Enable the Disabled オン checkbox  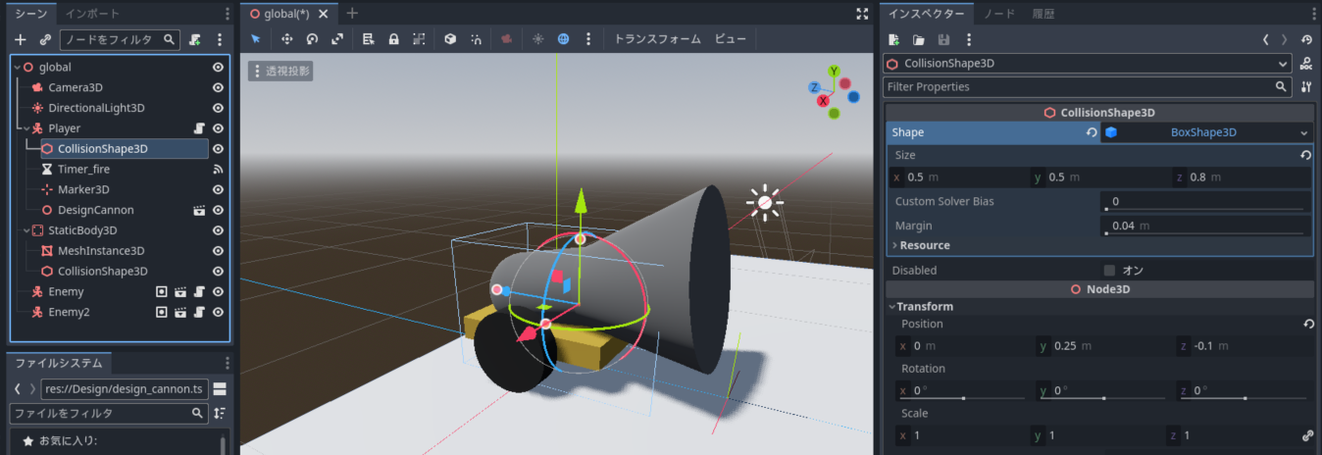(1110, 271)
